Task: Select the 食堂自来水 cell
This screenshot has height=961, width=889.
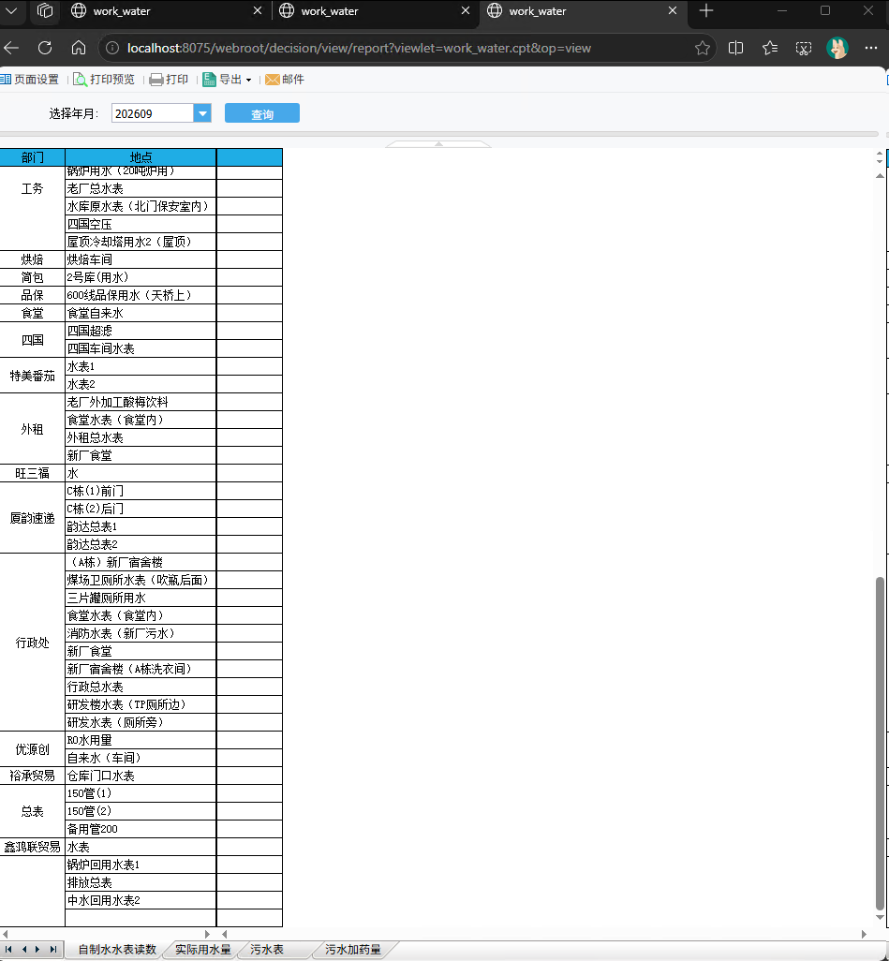Action: (x=141, y=313)
